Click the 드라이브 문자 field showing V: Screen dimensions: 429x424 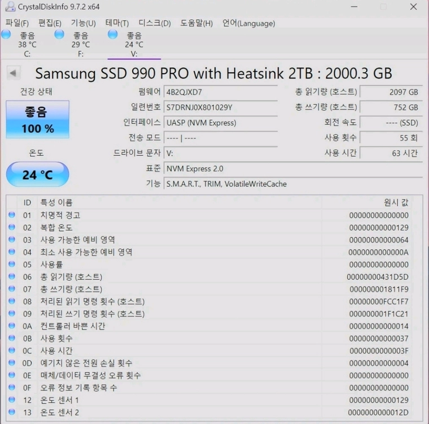pos(221,153)
